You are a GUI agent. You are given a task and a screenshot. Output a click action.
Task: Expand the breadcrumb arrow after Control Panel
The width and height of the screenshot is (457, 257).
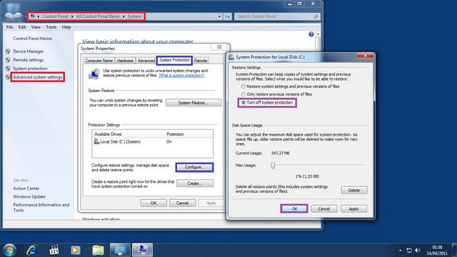point(73,16)
